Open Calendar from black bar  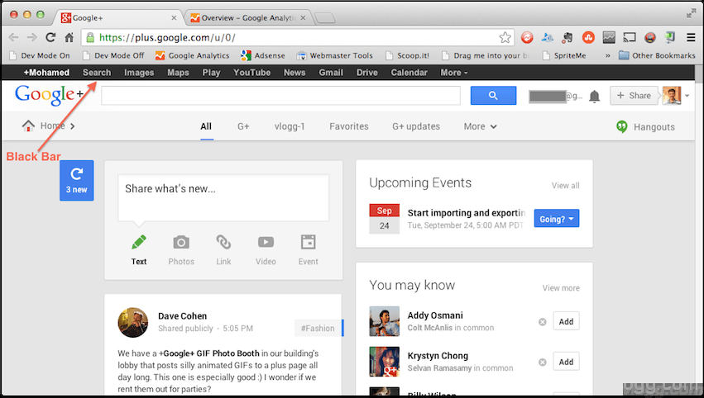pos(409,73)
